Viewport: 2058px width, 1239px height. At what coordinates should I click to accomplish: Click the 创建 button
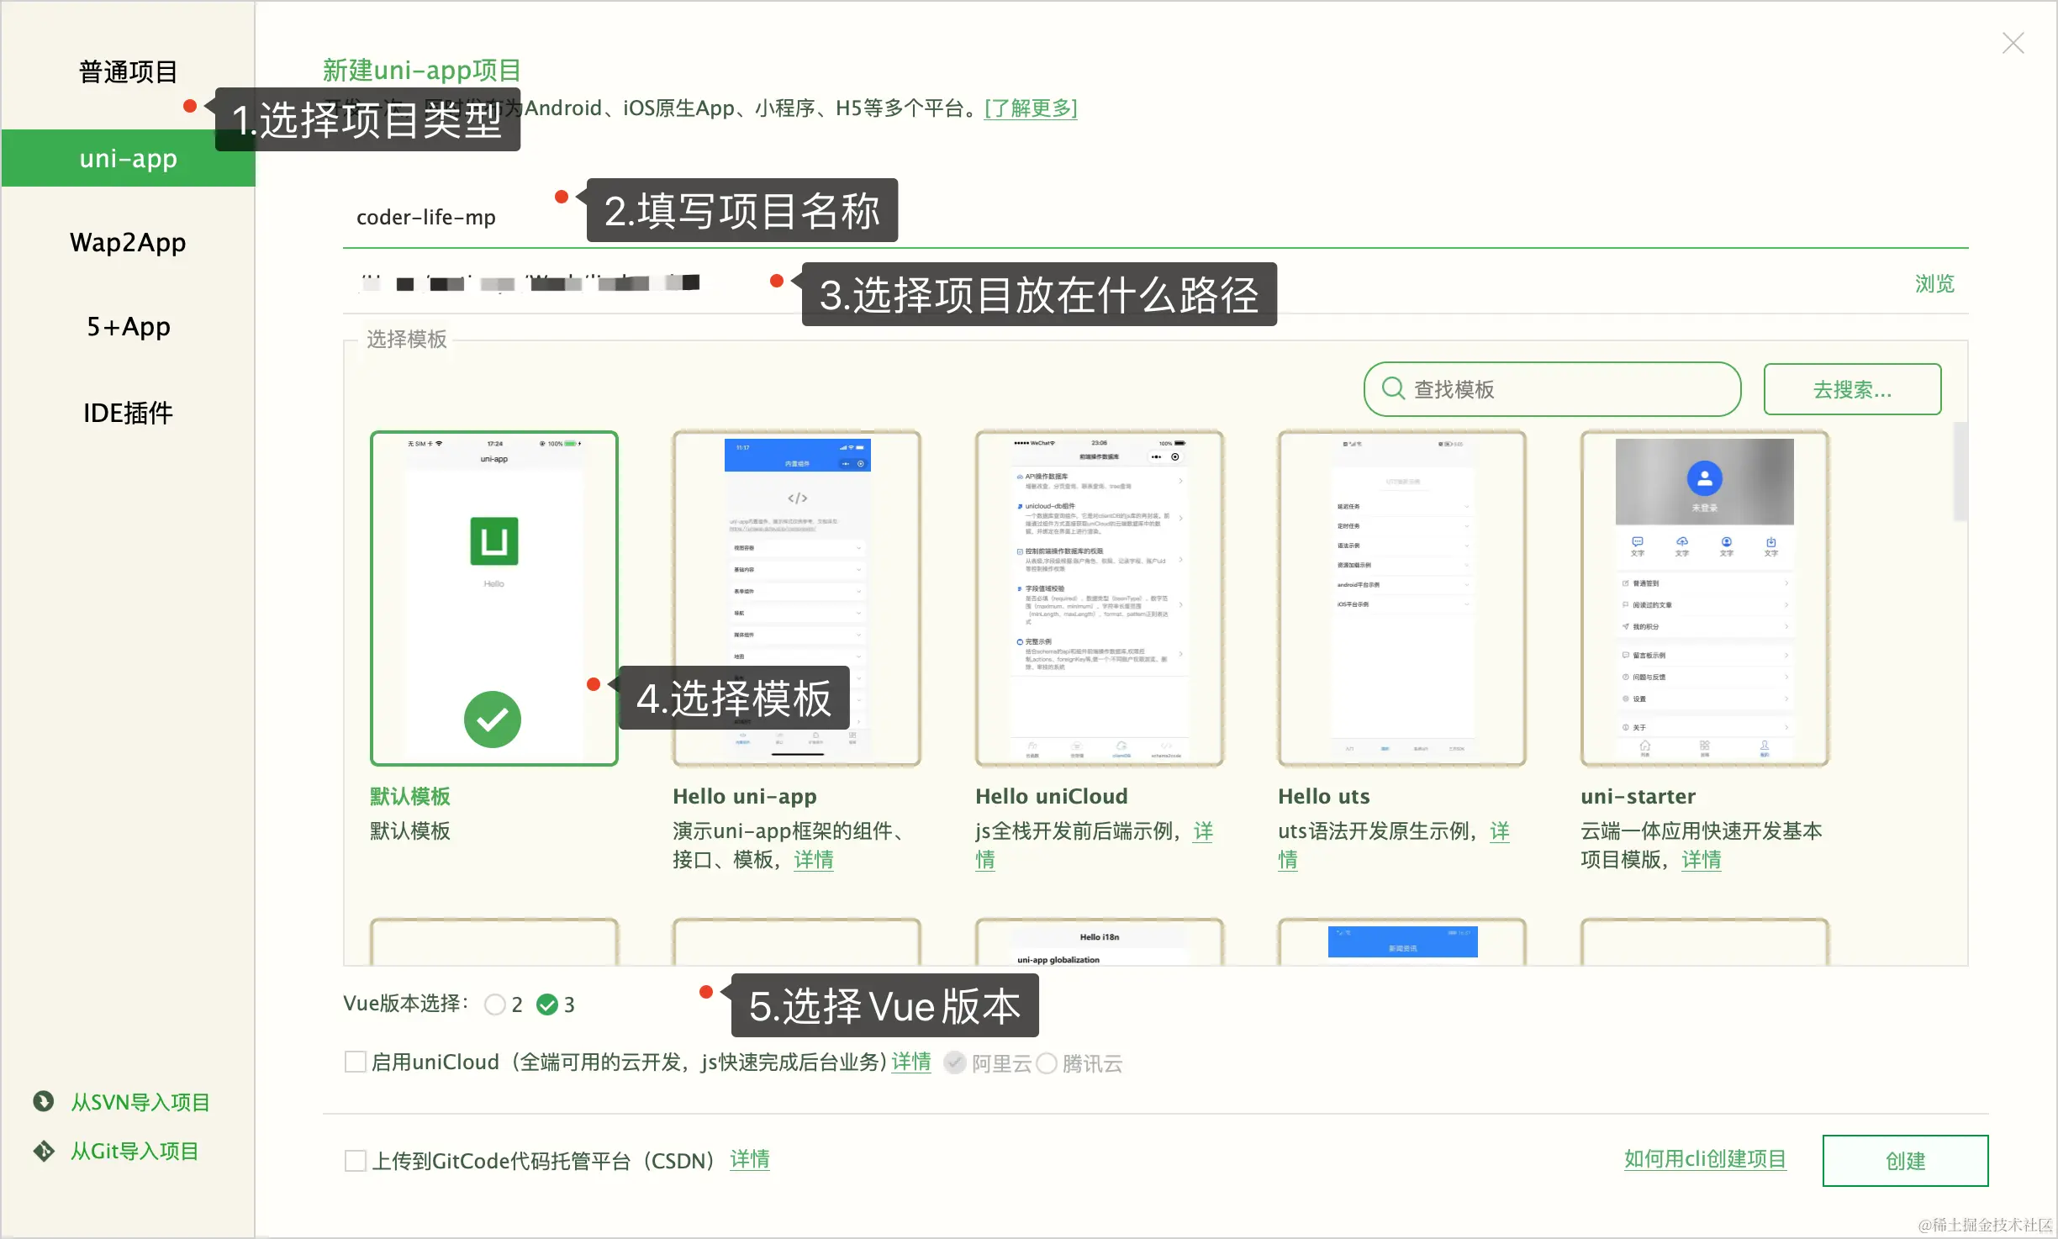coord(1905,1161)
